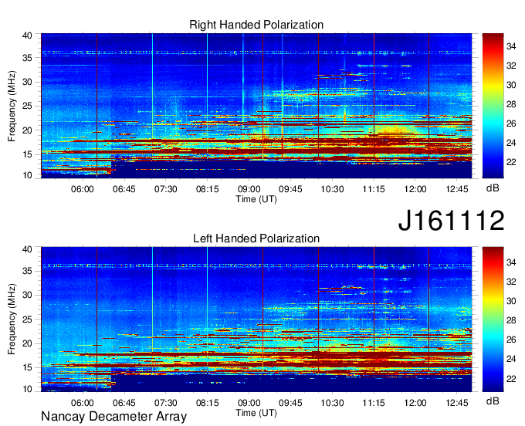This screenshot has width=525, height=426.
Task: Click 08:15 time tick under Right Handed plot
Action: pos(207,189)
